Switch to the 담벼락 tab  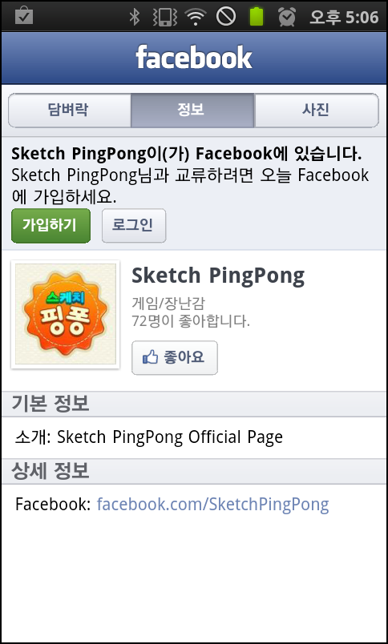coord(70,110)
